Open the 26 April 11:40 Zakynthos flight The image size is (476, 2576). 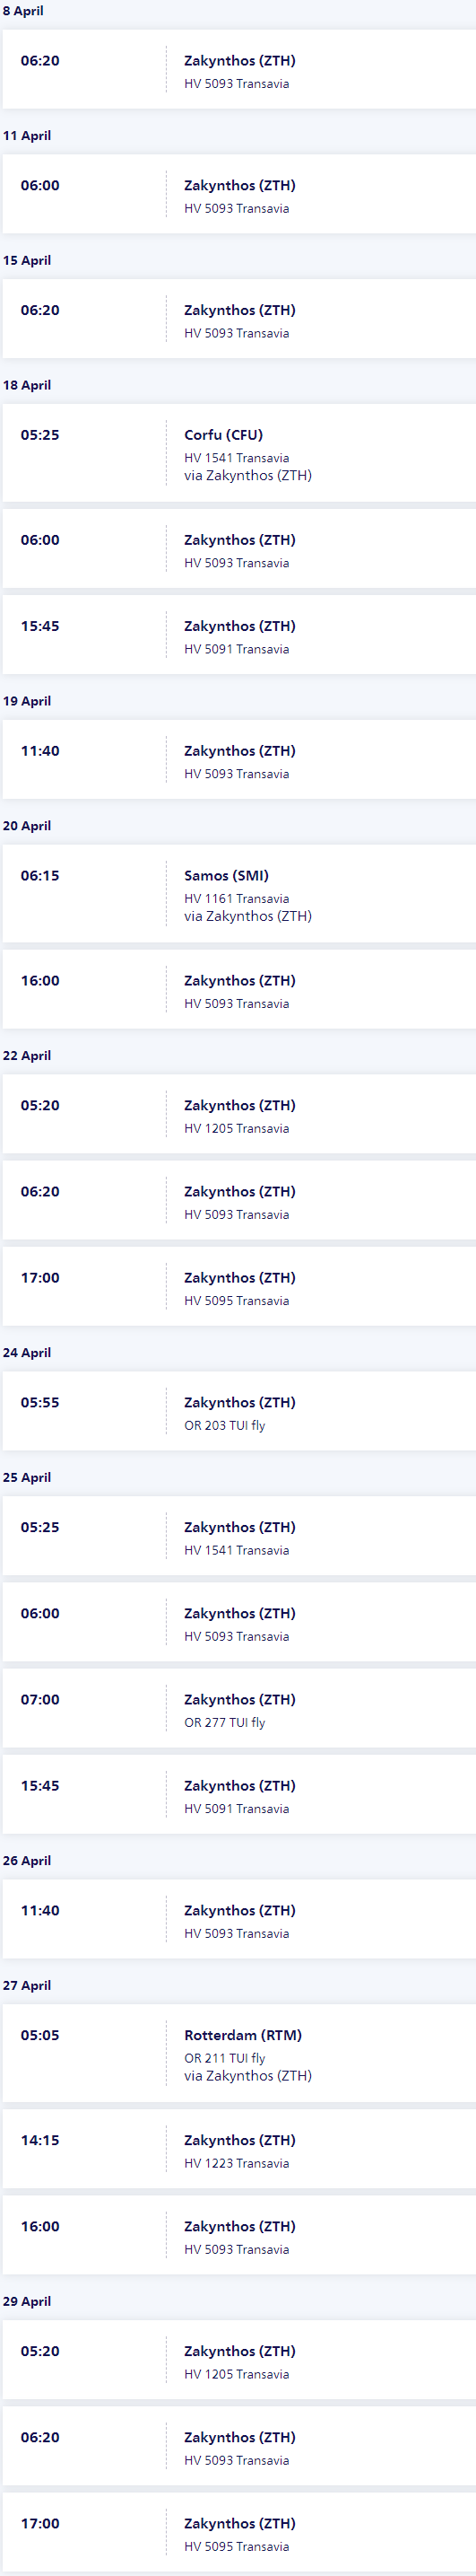coord(238,1920)
